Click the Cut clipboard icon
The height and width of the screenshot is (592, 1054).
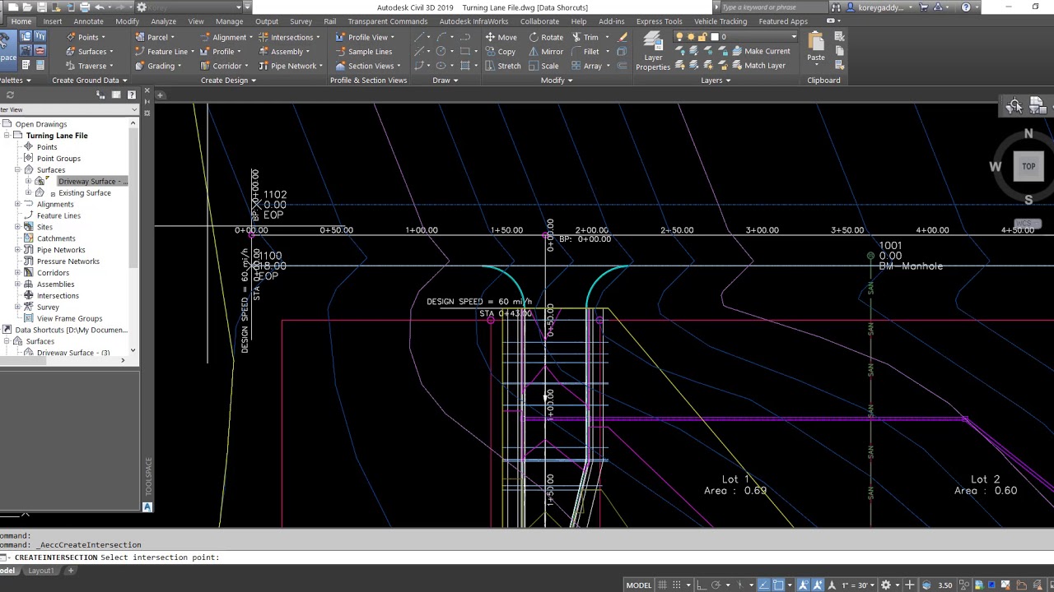[x=839, y=37]
